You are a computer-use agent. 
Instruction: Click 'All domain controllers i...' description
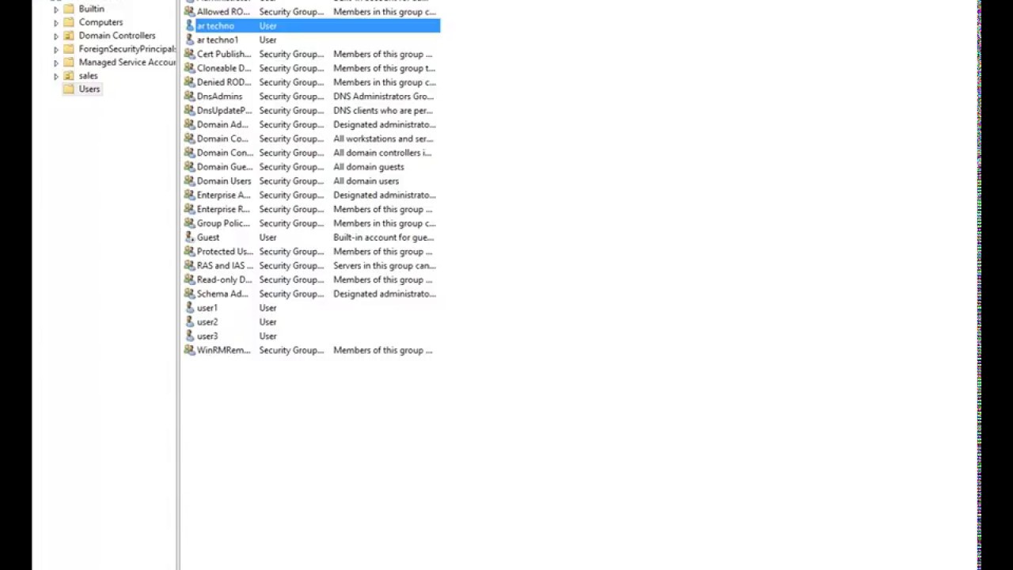382,153
